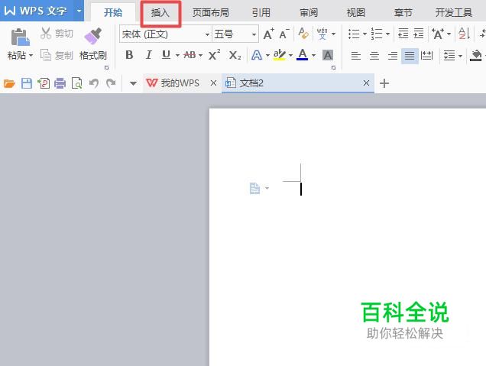
Task: Click the Clear Formatting eraser icon
Action: click(x=303, y=33)
